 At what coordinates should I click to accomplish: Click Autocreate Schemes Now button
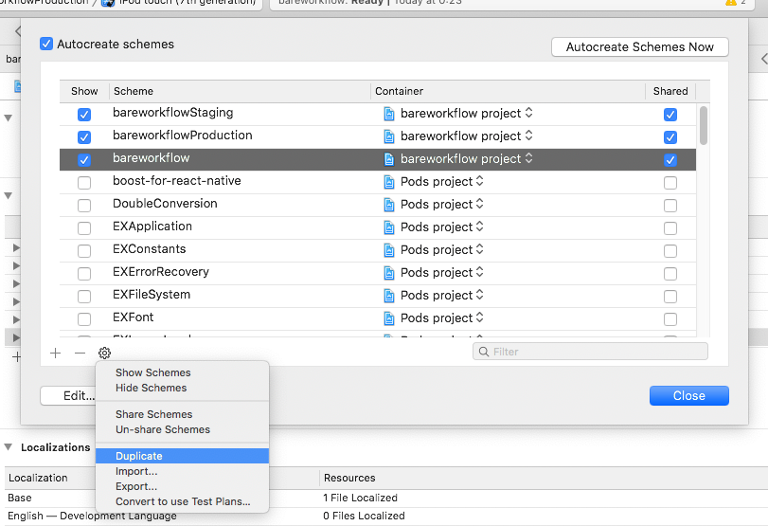(x=639, y=47)
